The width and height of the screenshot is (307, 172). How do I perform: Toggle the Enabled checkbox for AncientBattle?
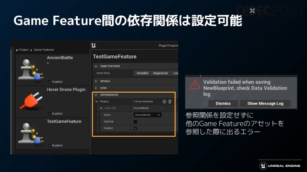49,82
